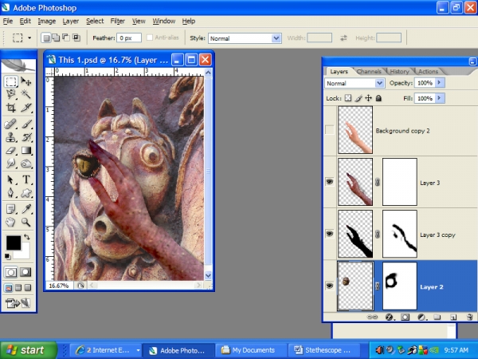Select the Gradient tool
Screen dimensions: 478x359
click(x=26, y=151)
